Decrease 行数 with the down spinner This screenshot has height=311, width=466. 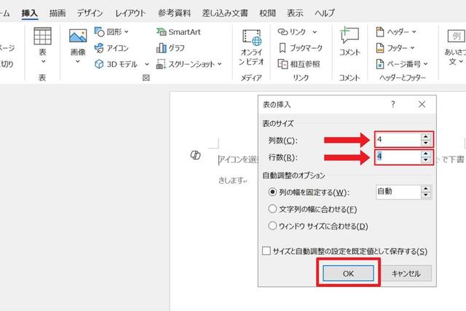425,160
